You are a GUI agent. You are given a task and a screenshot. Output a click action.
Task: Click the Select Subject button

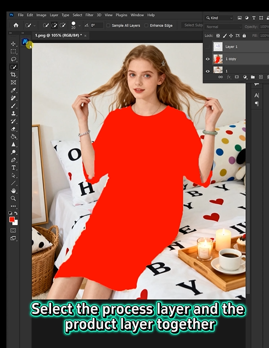click(x=193, y=25)
